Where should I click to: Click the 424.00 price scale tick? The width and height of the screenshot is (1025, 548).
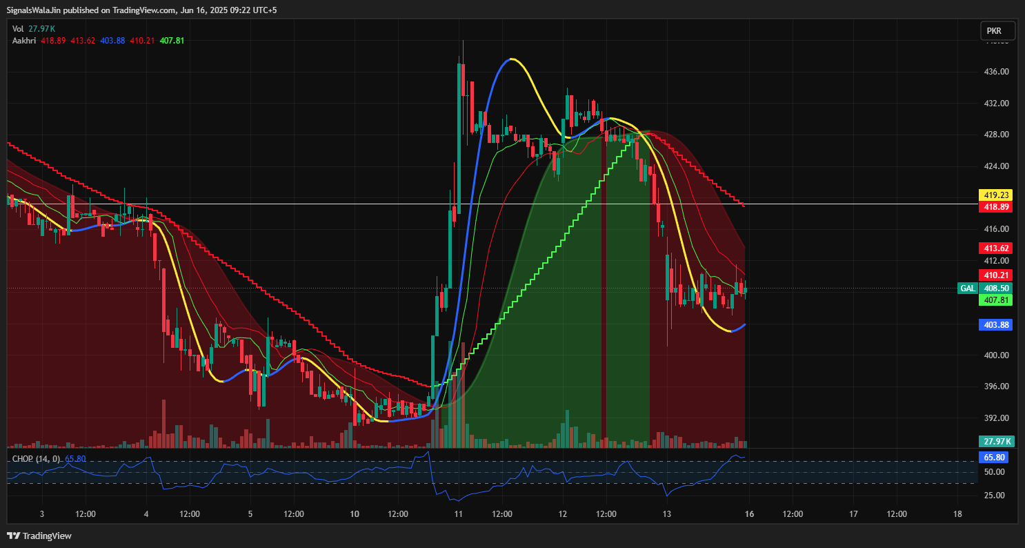(x=997, y=166)
